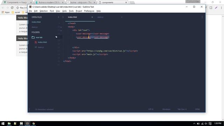The image size is (224, 126).
Task: Open the Chrome three-dot menu
Action: pyautogui.click(x=222, y=8)
